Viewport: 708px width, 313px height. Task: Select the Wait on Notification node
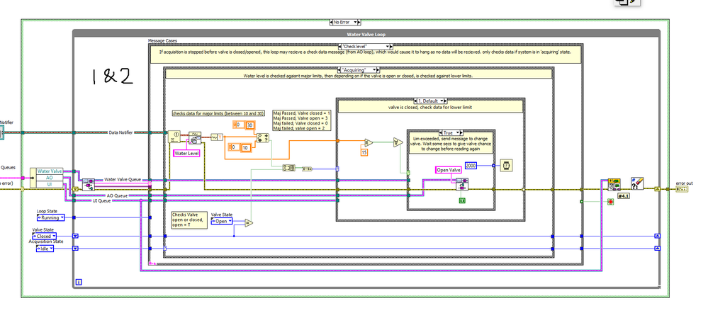(x=174, y=137)
